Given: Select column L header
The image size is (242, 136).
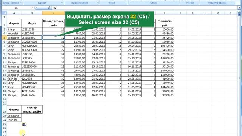Looking at the screenshot, I should (205, 13).
